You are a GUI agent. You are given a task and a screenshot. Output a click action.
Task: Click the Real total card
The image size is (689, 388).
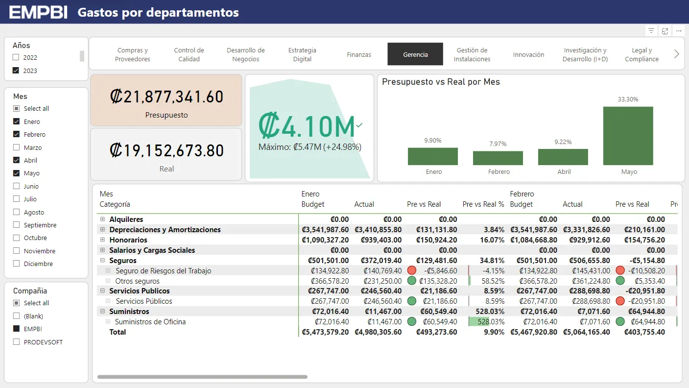click(166, 154)
